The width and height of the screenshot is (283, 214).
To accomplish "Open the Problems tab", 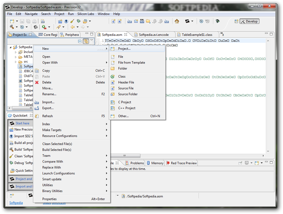I will click(135, 163).
